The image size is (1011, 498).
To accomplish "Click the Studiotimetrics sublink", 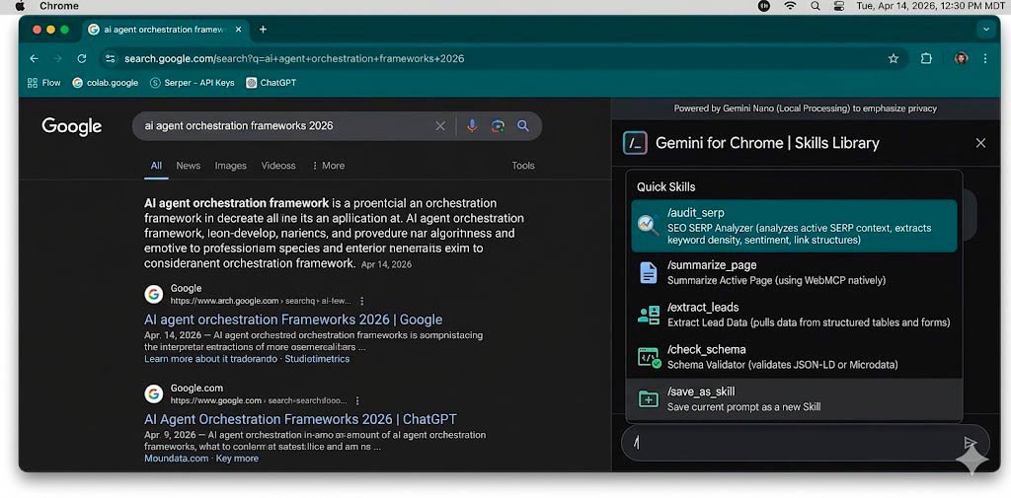I will click(317, 359).
